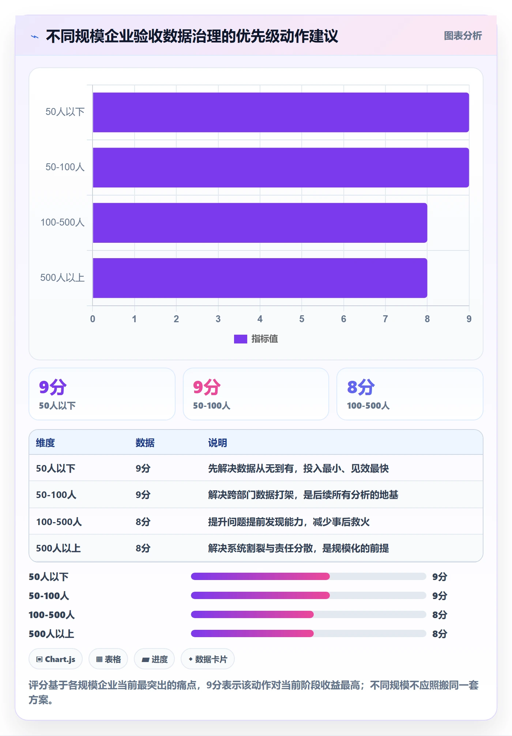
Task: Click the 500人以上 y-axis label
Action: pos(63,278)
